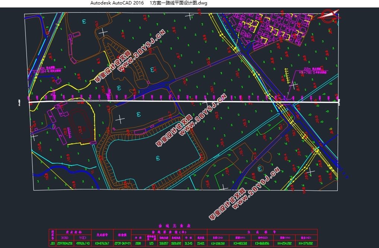Select the intersection station K3+876.567 cell

[102, 243]
